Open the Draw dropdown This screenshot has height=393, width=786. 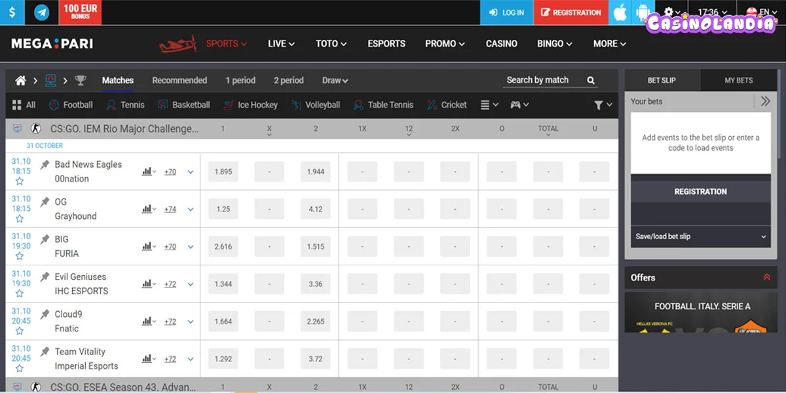[x=335, y=81]
